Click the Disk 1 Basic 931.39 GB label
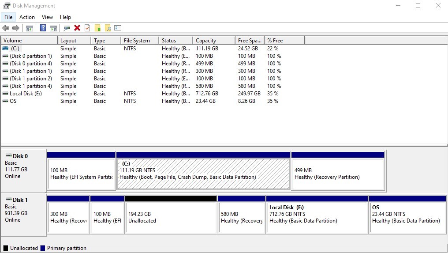Viewport: 448px width, 253px height. 23,214
